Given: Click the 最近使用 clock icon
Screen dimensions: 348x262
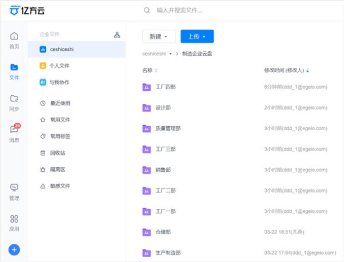Looking at the screenshot, I should tap(43, 103).
